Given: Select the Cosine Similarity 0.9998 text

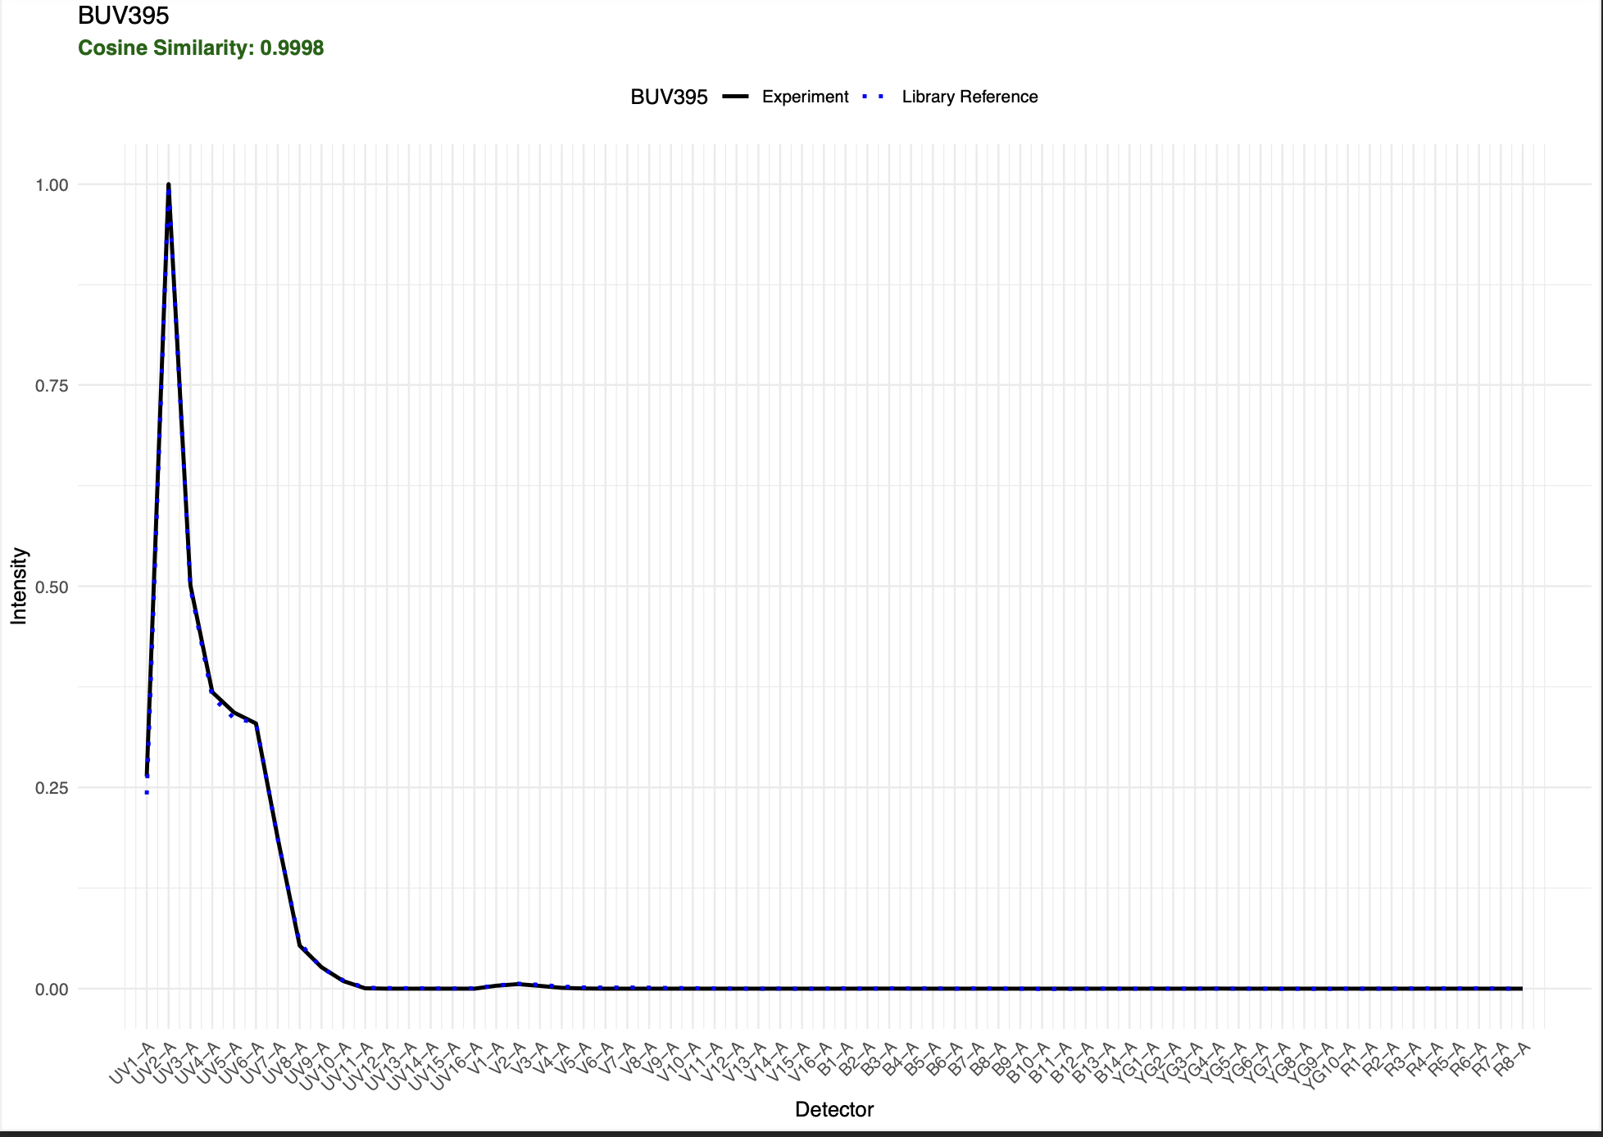Looking at the screenshot, I should click(x=201, y=48).
